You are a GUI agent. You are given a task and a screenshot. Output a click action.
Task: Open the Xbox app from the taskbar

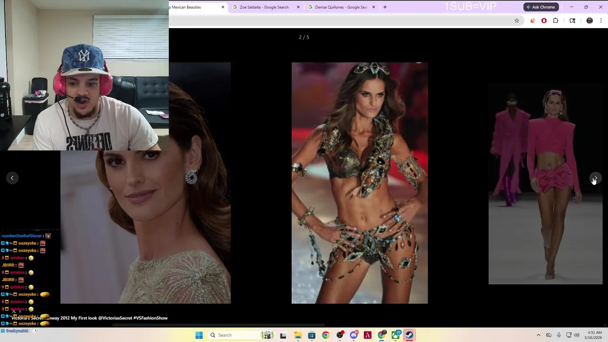pyautogui.click(x=396, y=335)
